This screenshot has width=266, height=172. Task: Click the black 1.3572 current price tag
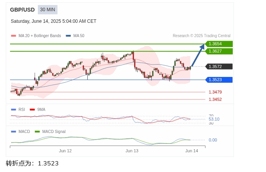click(219, 66)
